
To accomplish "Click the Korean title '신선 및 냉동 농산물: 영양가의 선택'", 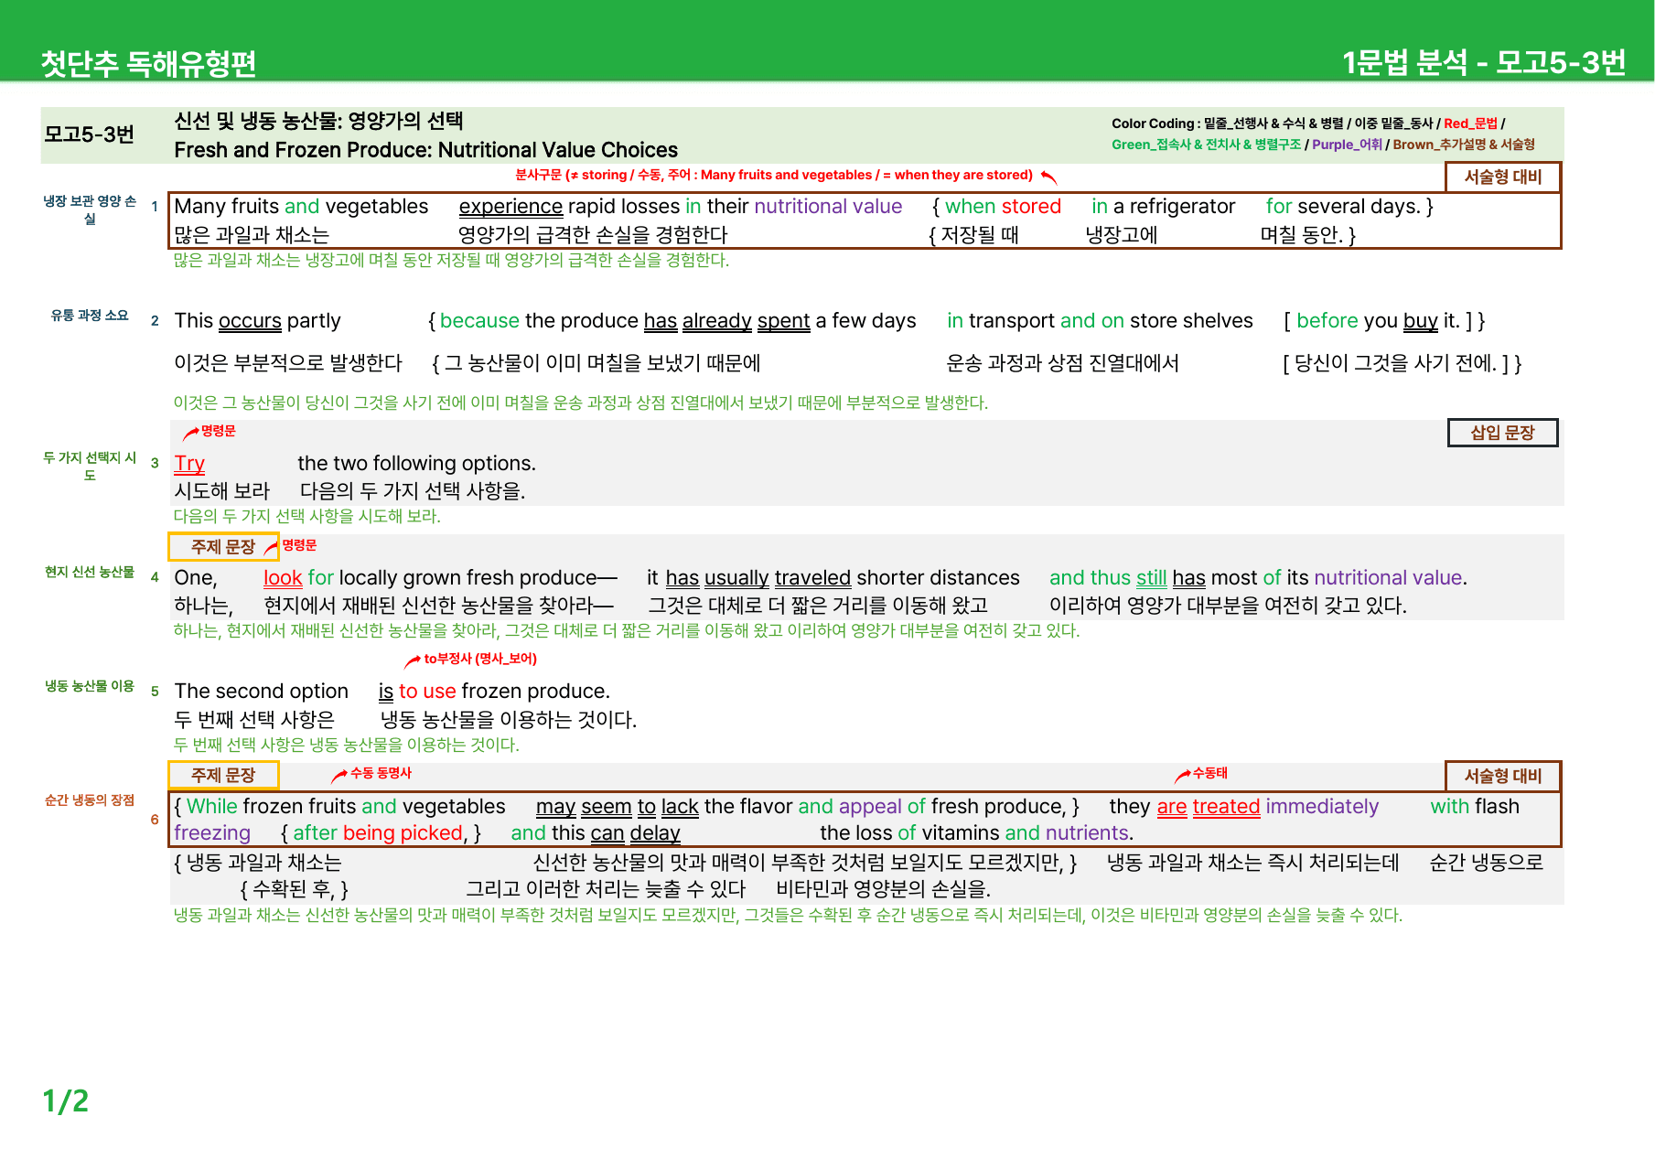I will [318, 121].
